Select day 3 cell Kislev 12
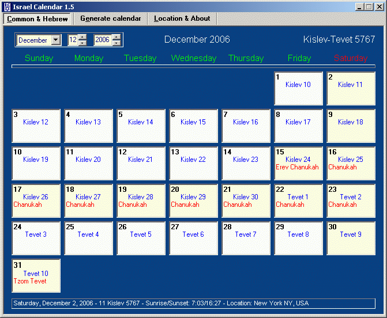This screenshot has height=318, width=387. [x=36, y=126]
